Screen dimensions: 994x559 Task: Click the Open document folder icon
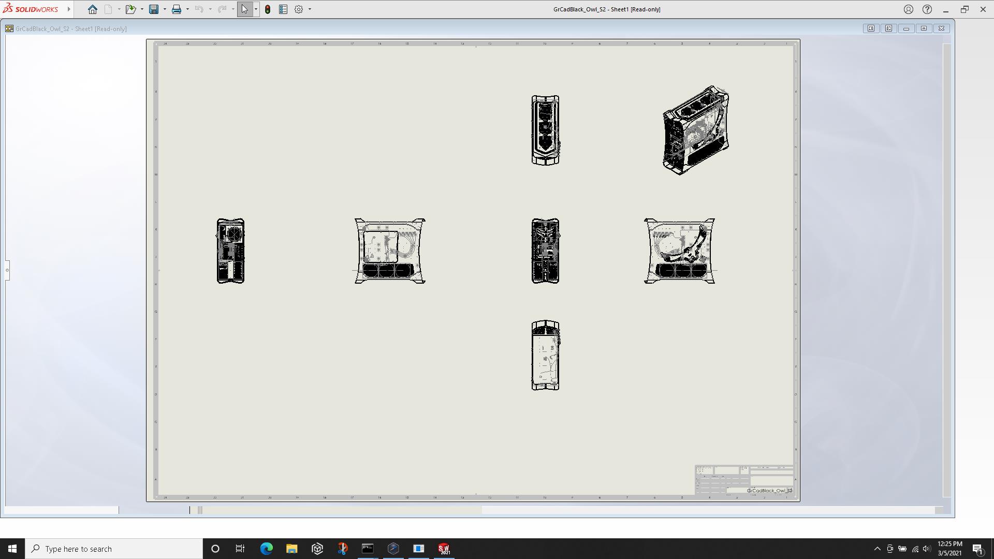tap(130, 9)
